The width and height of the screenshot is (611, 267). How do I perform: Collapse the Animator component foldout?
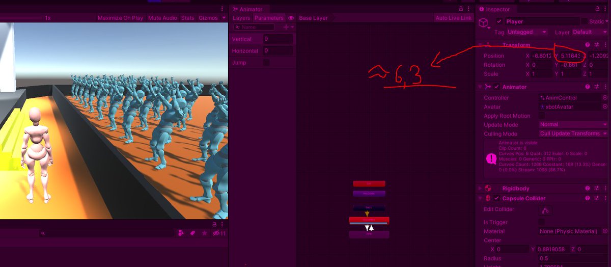(481, 87)
